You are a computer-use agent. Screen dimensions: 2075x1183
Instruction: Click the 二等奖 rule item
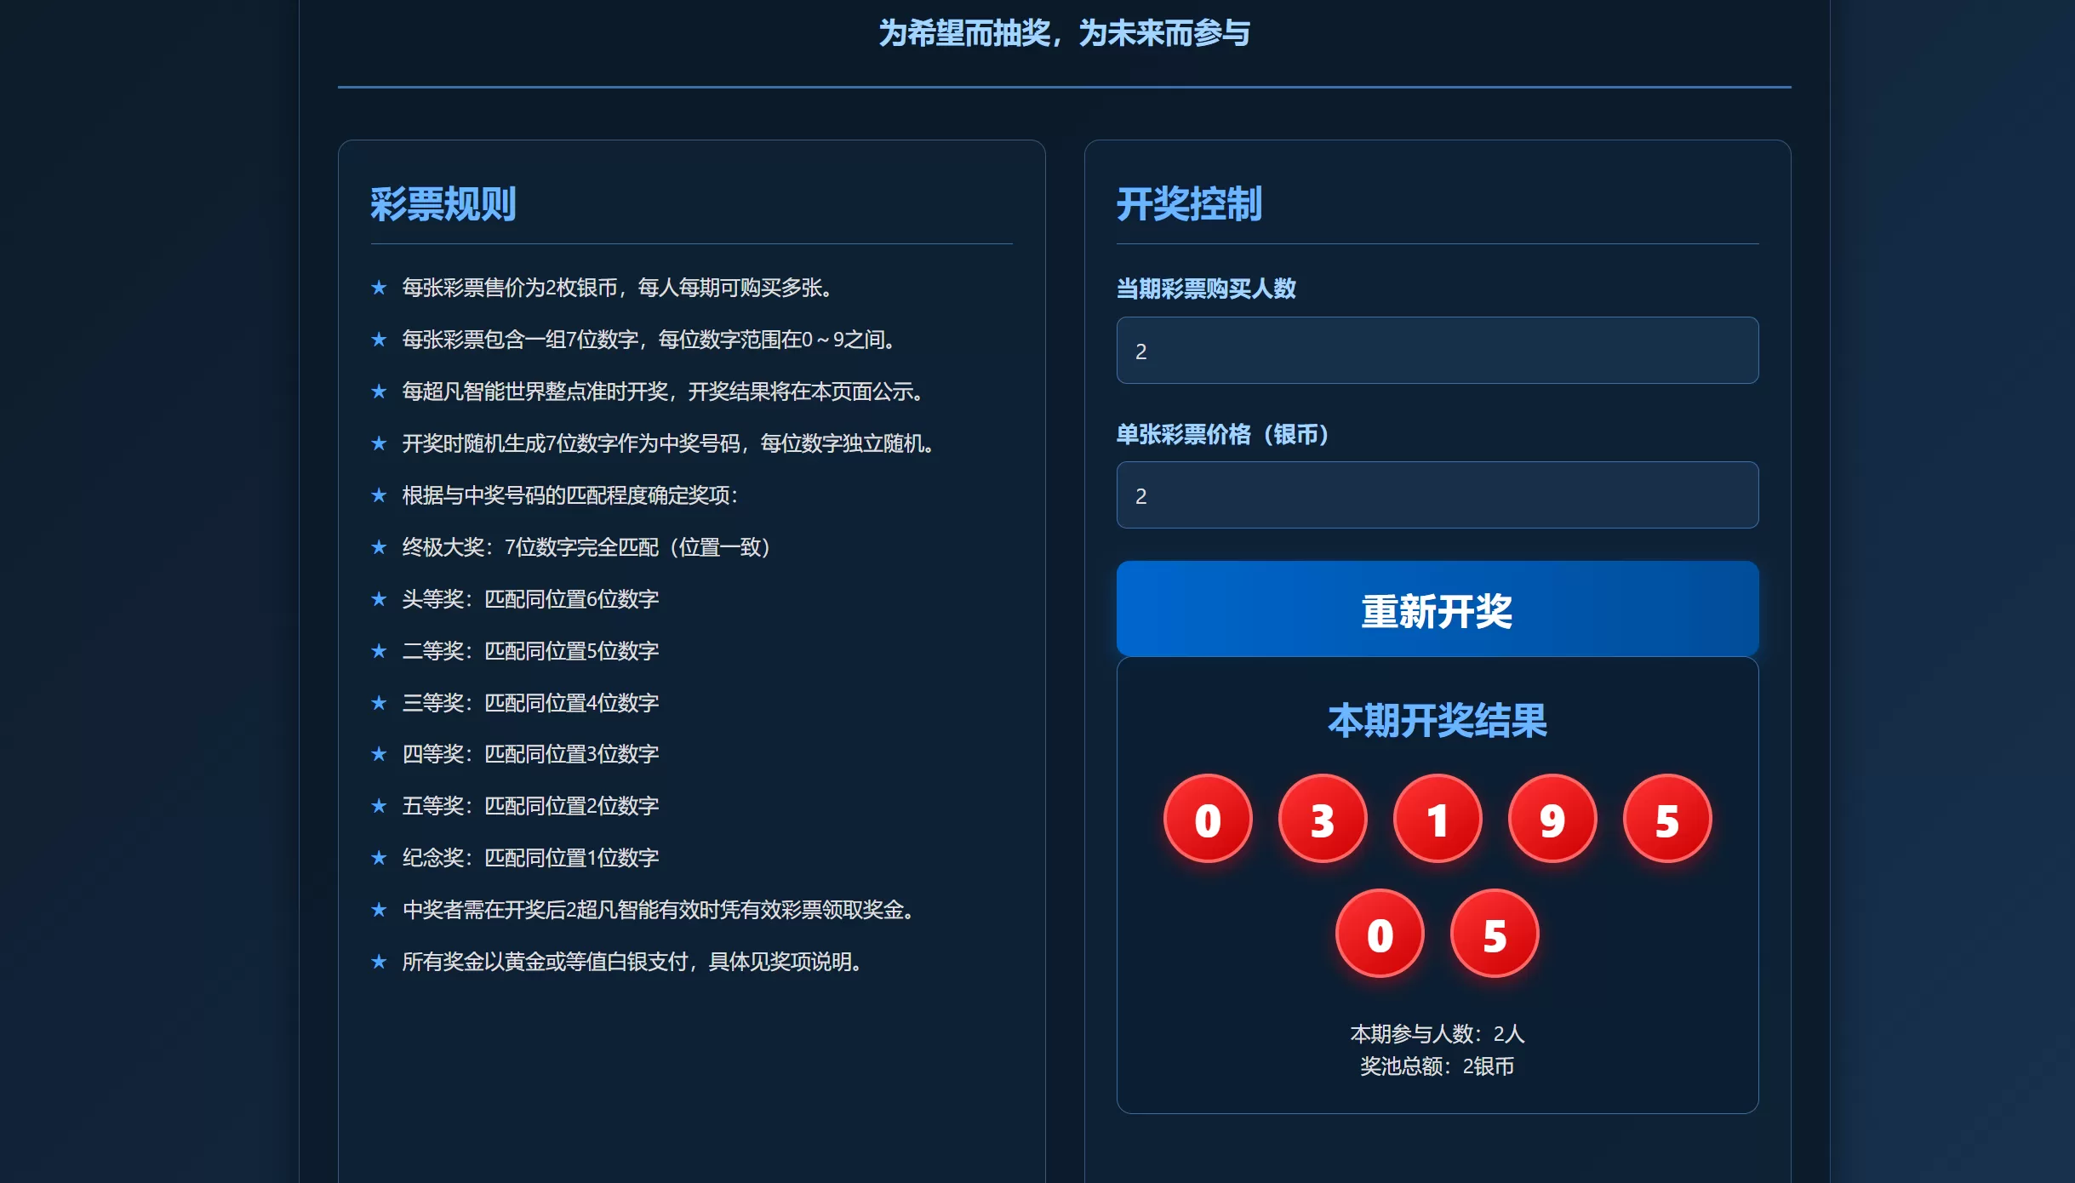click(530, 651)
